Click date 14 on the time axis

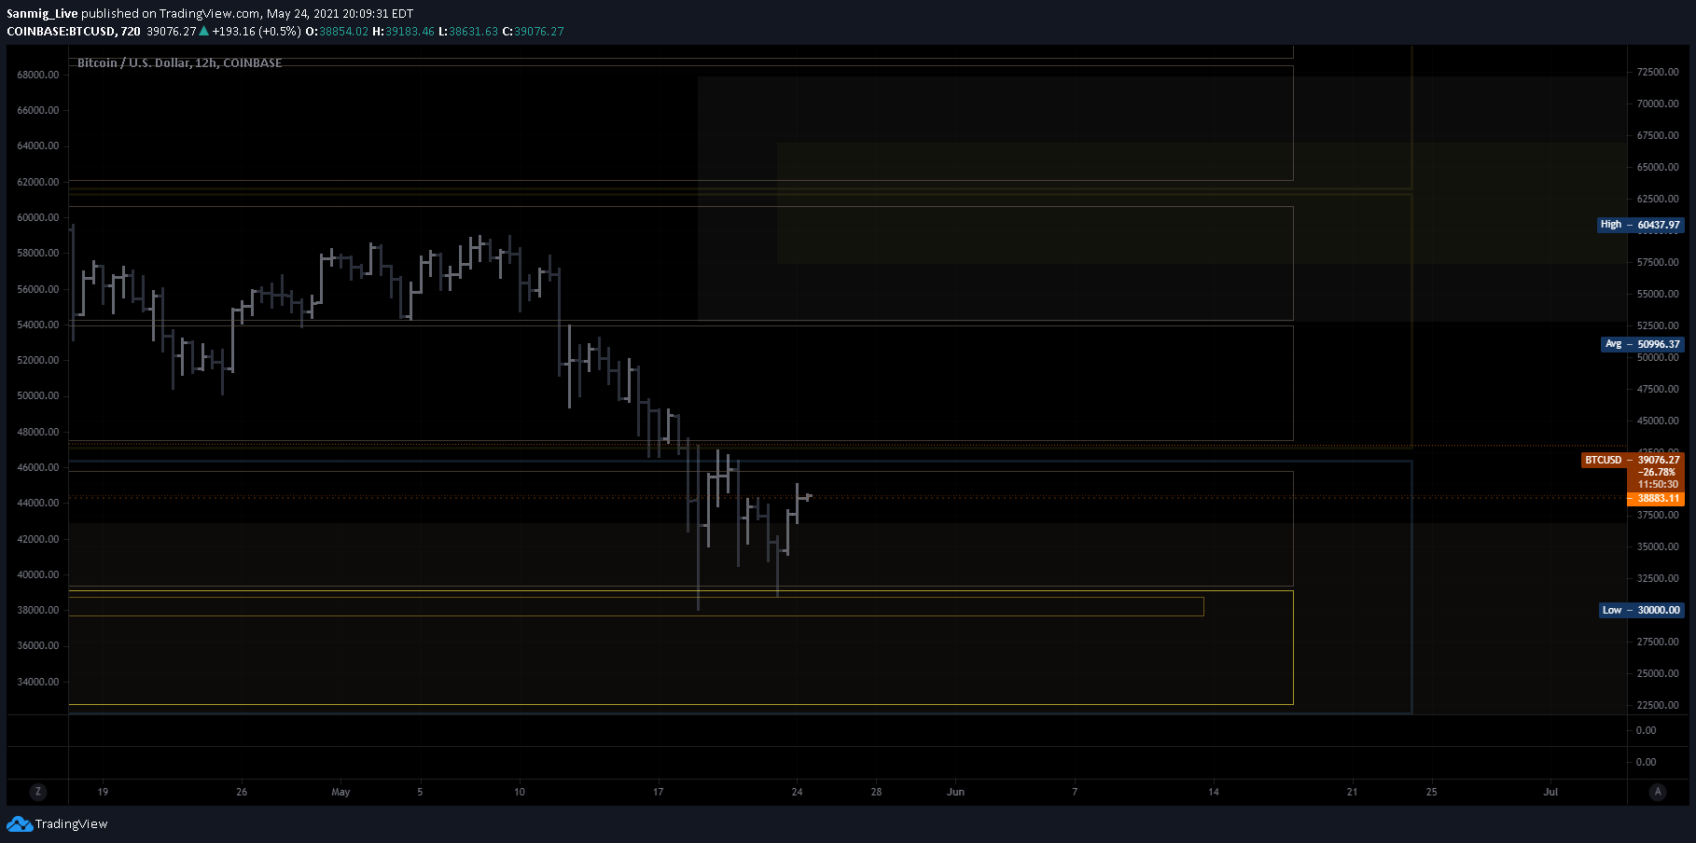click(x=1214, y=792)
